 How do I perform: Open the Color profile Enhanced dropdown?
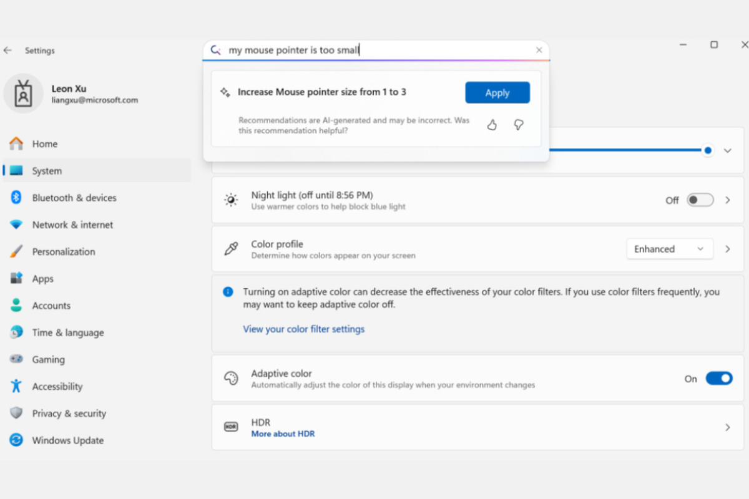(x=668, y=249)
